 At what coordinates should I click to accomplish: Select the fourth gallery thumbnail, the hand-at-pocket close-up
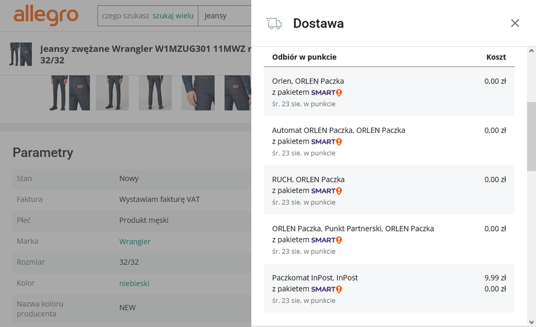coord(199,93)
